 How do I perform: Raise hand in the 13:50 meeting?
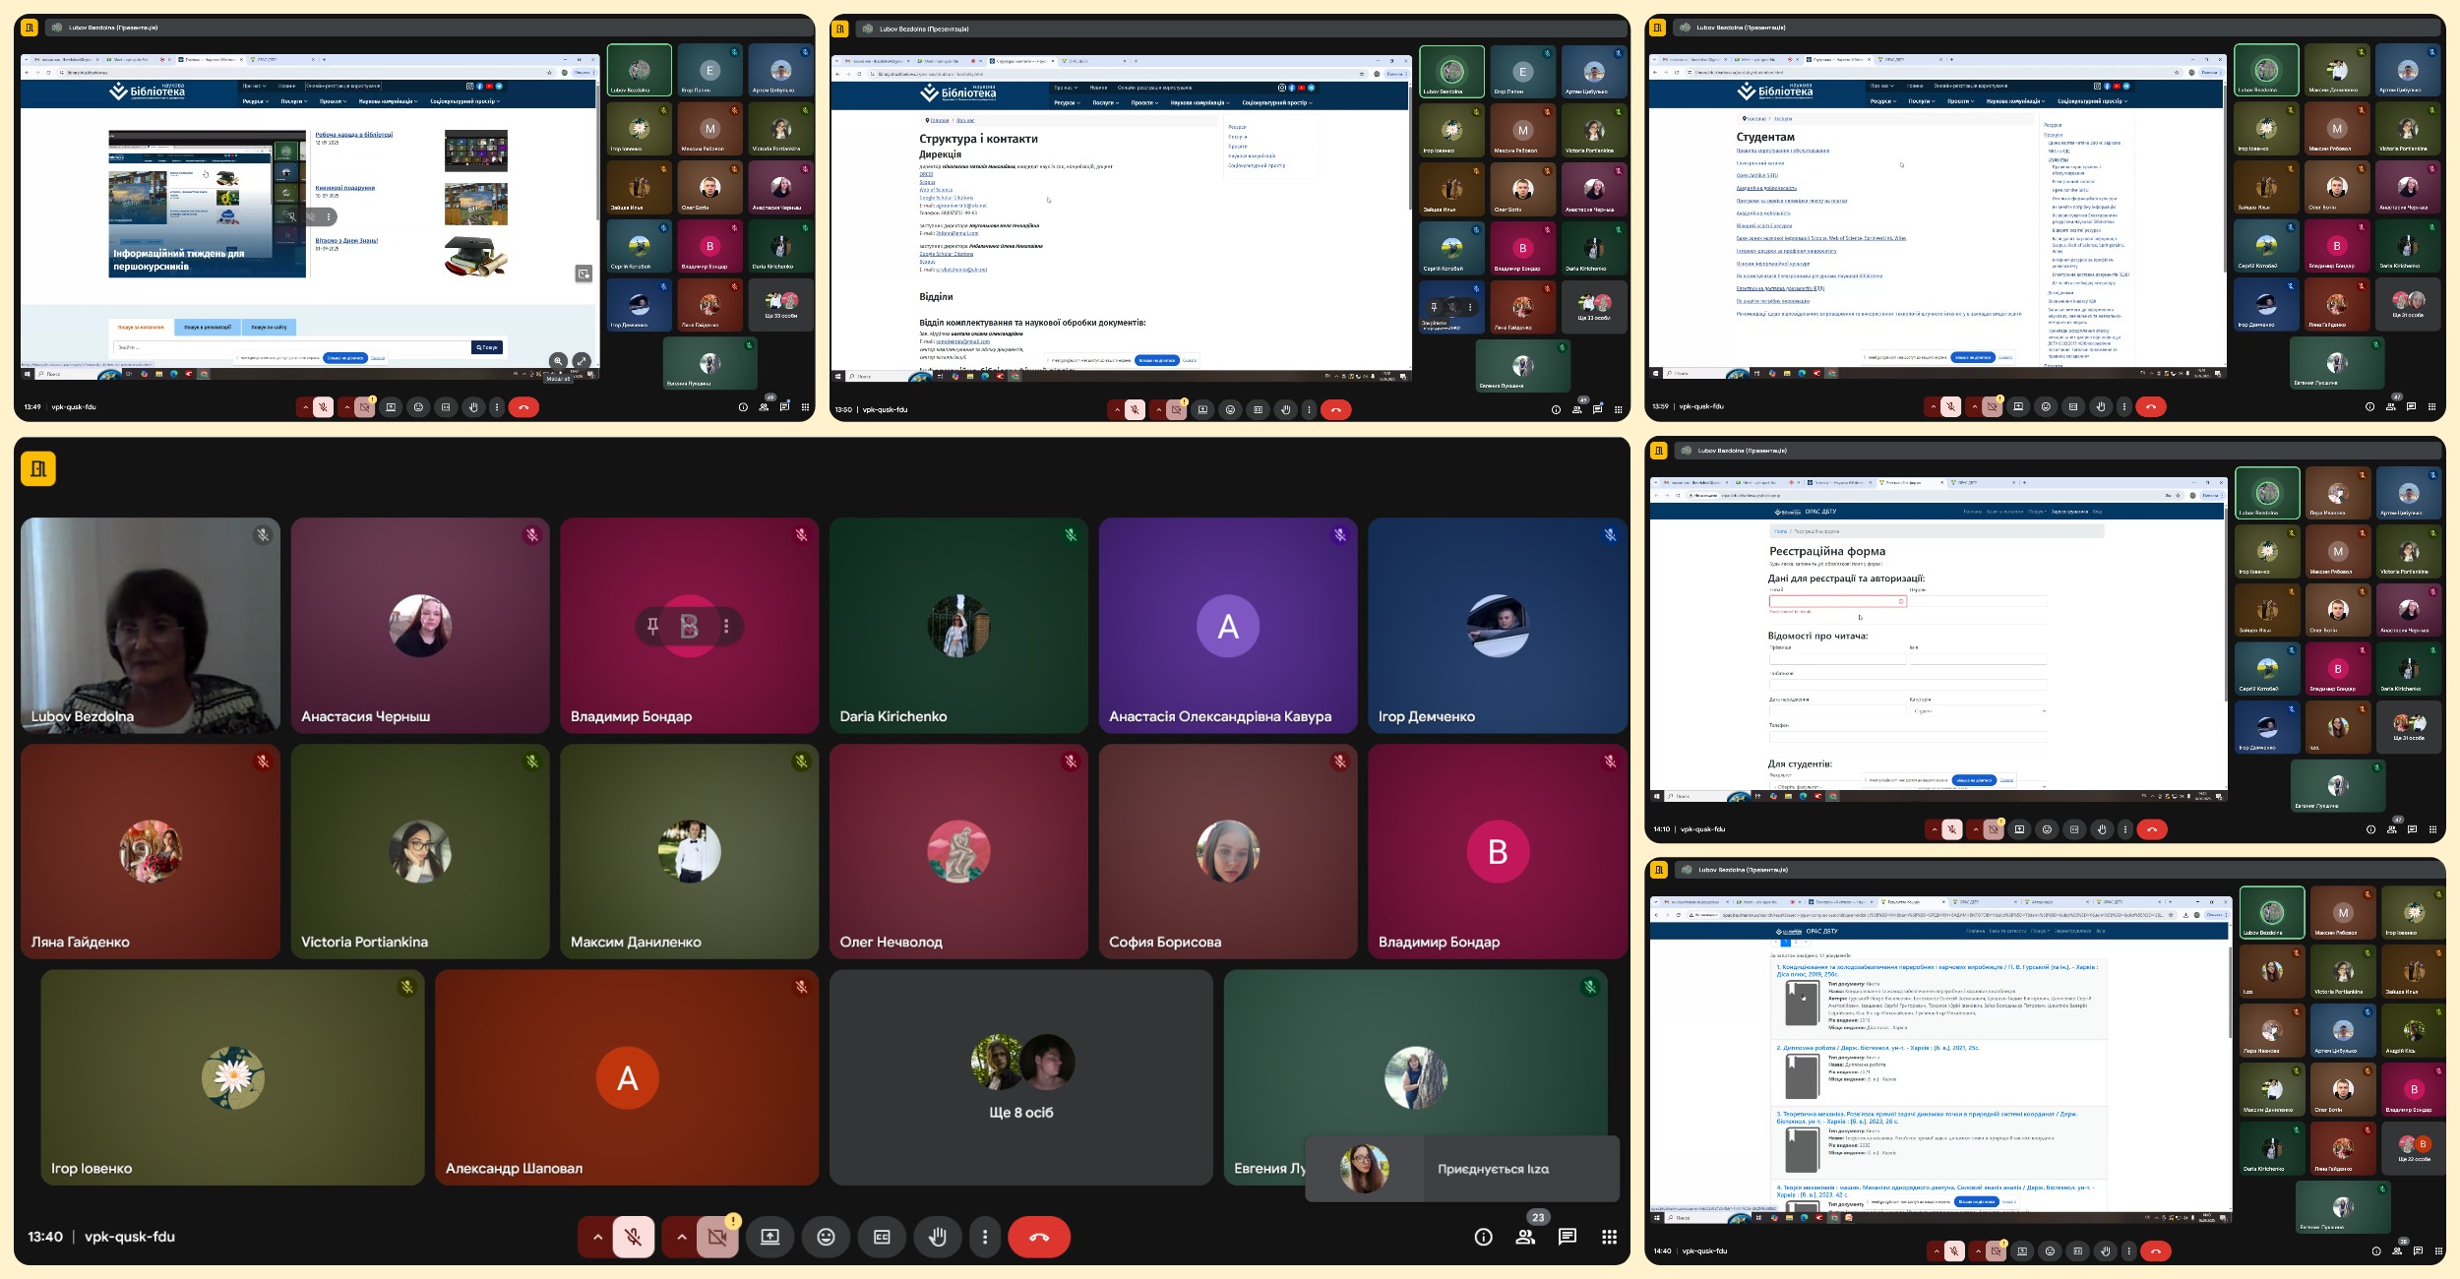pos(1285,409)
